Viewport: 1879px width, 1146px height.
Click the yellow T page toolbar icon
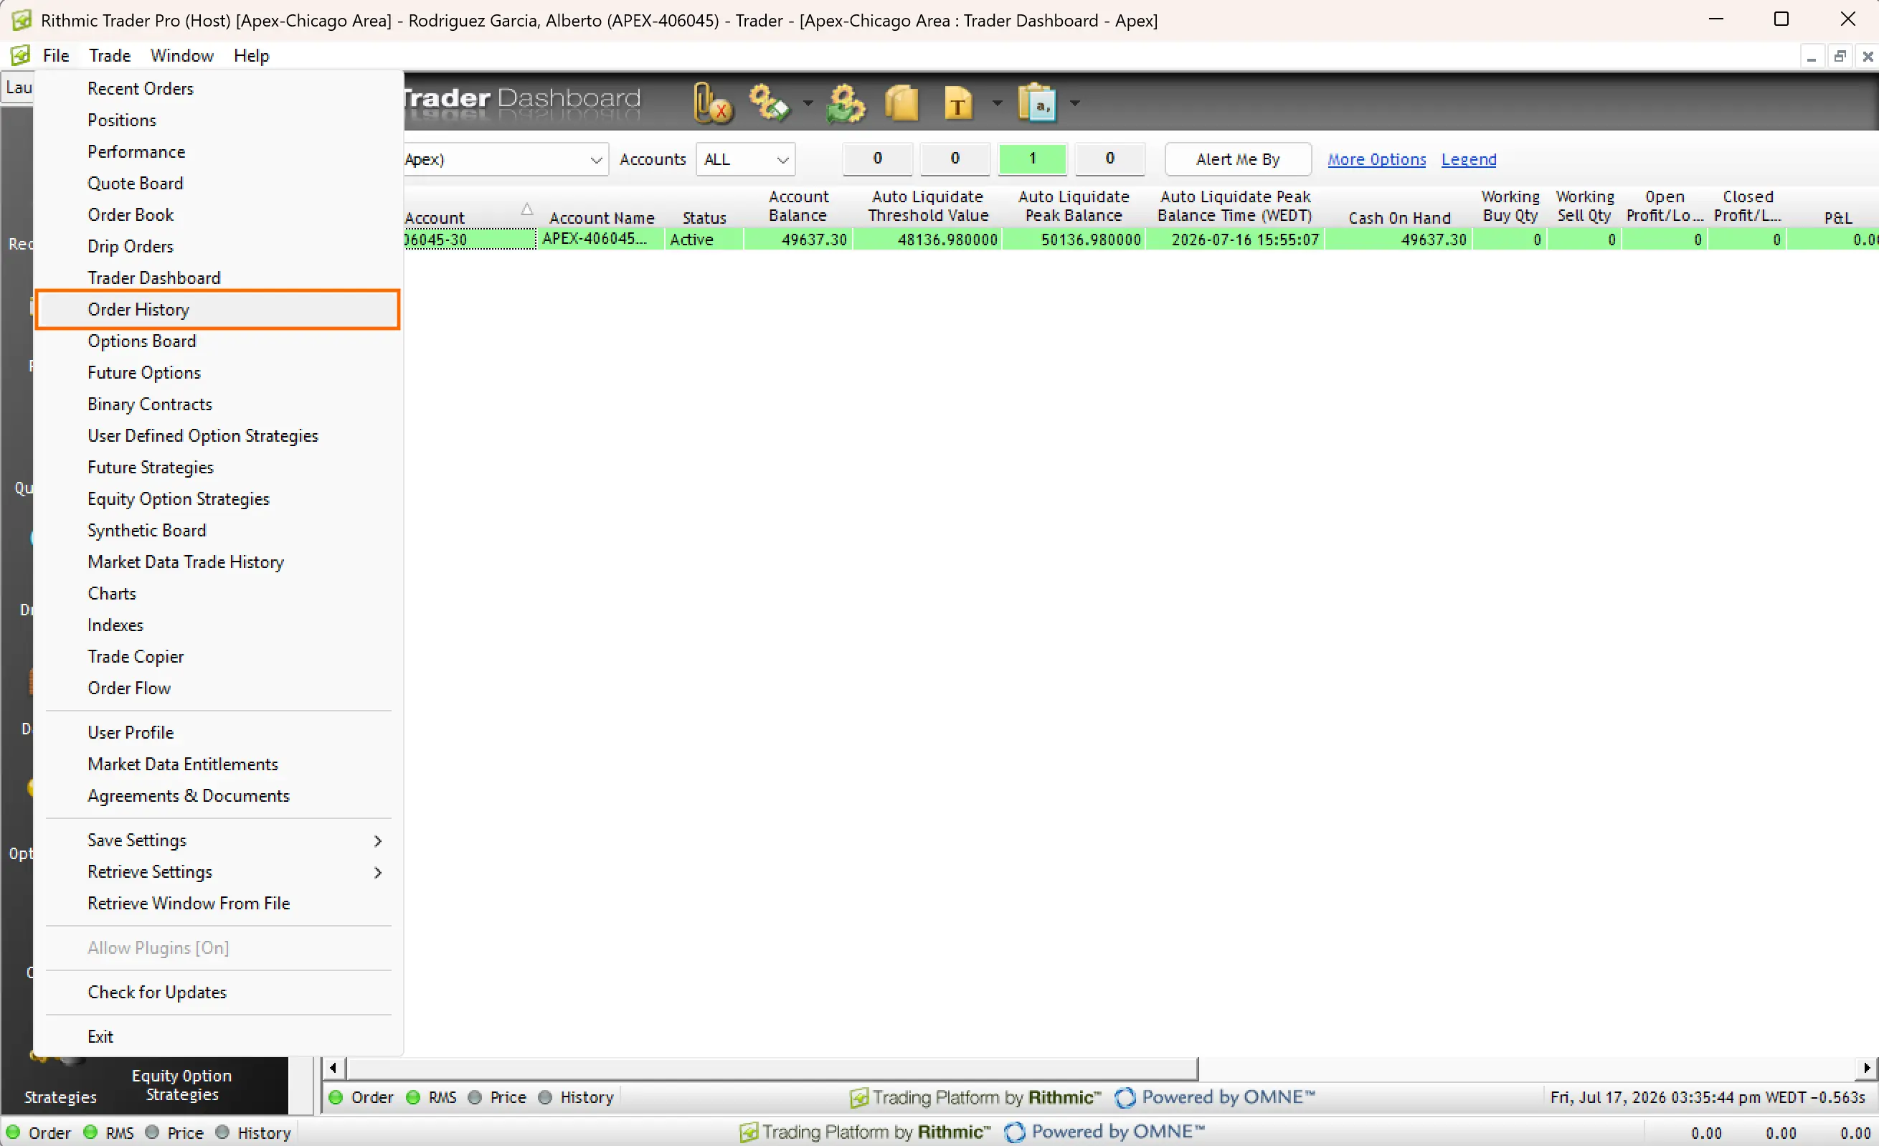(958, 103)
